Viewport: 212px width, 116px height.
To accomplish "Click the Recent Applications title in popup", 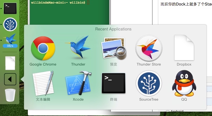I will (x=113, y=29).
